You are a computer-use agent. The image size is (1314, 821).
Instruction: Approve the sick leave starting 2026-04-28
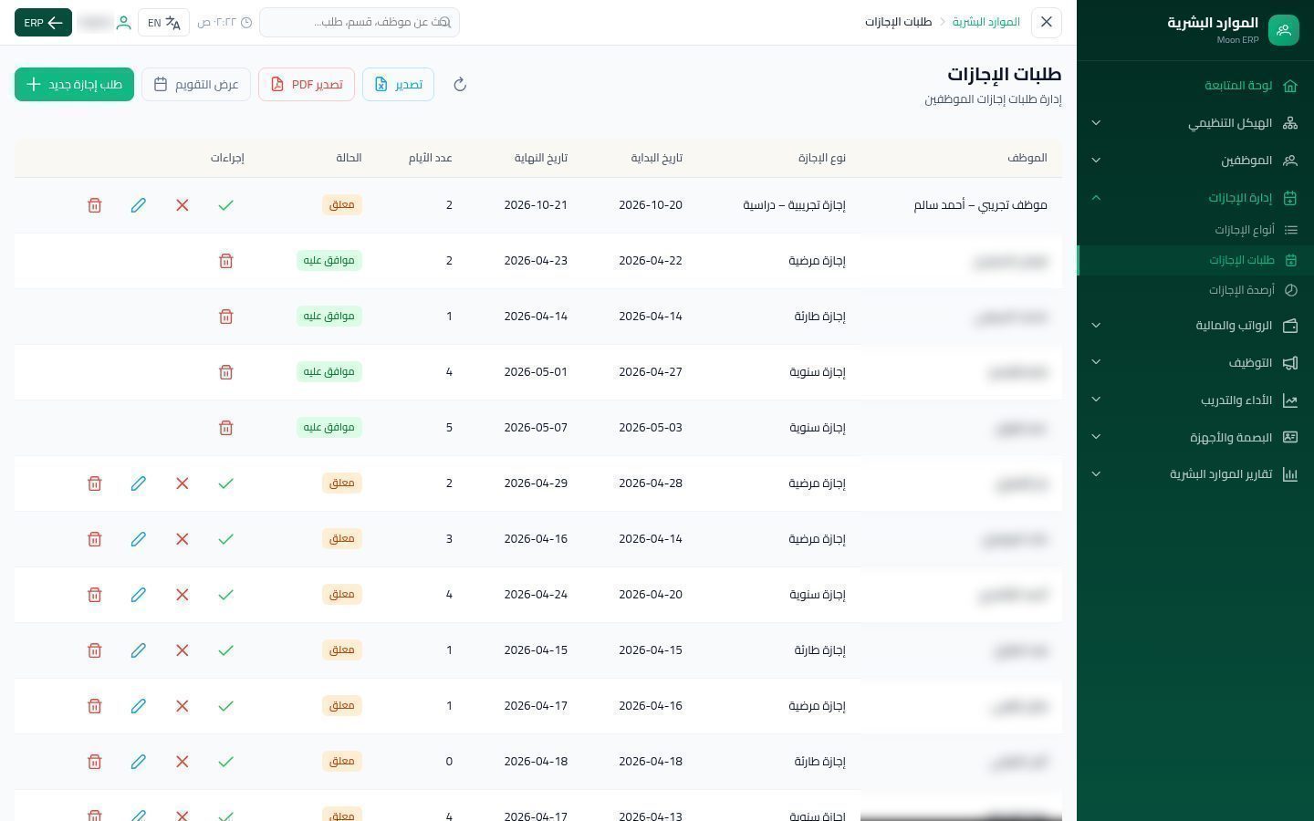pos(226,483)
